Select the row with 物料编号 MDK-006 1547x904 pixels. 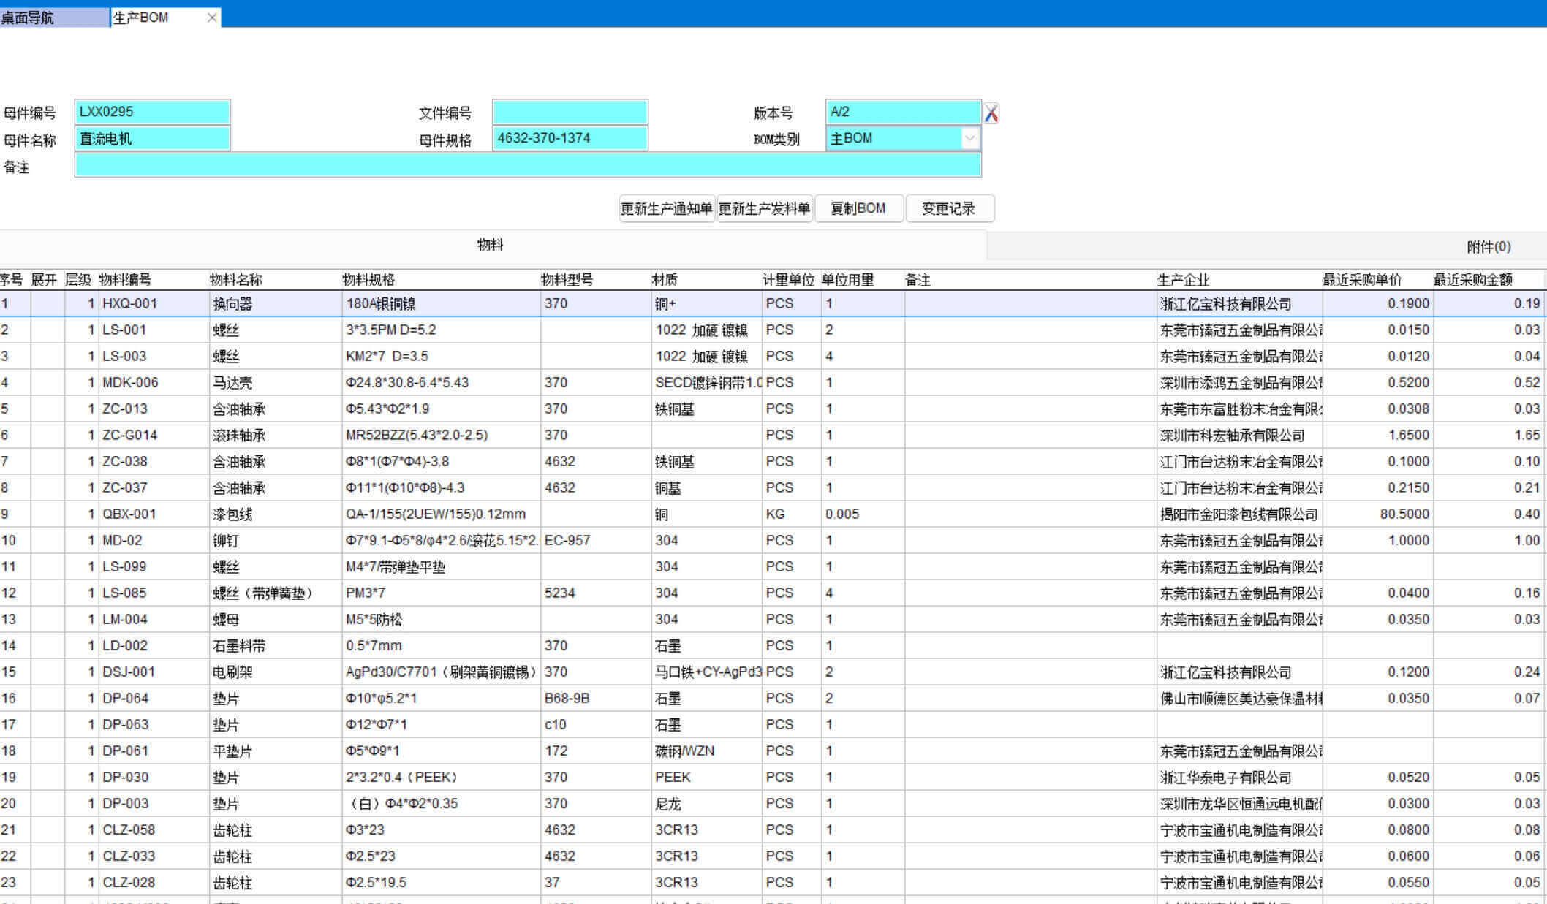pyautogui.click(x=130, y=382)
